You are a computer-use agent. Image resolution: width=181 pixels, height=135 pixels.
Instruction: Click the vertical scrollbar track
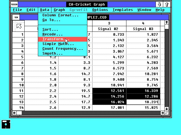[167, 68]
